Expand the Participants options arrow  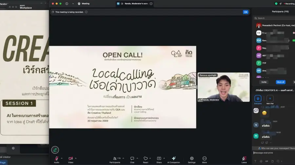[x=123, y=158]
